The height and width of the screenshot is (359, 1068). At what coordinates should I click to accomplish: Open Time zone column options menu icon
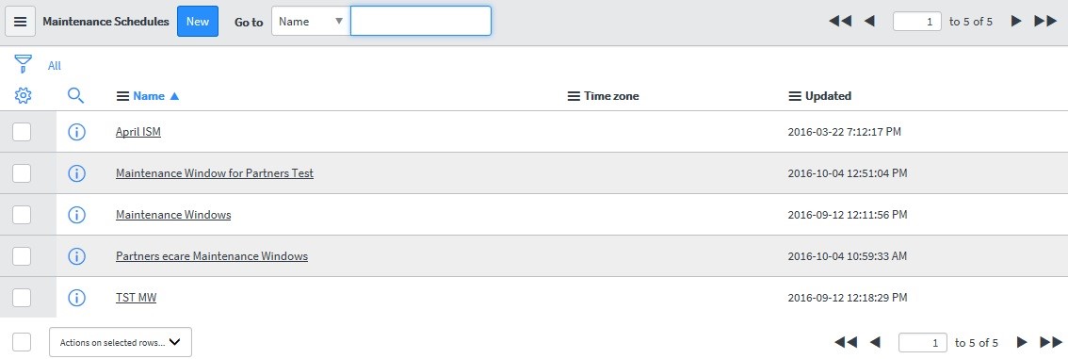[x=574, y=96]
